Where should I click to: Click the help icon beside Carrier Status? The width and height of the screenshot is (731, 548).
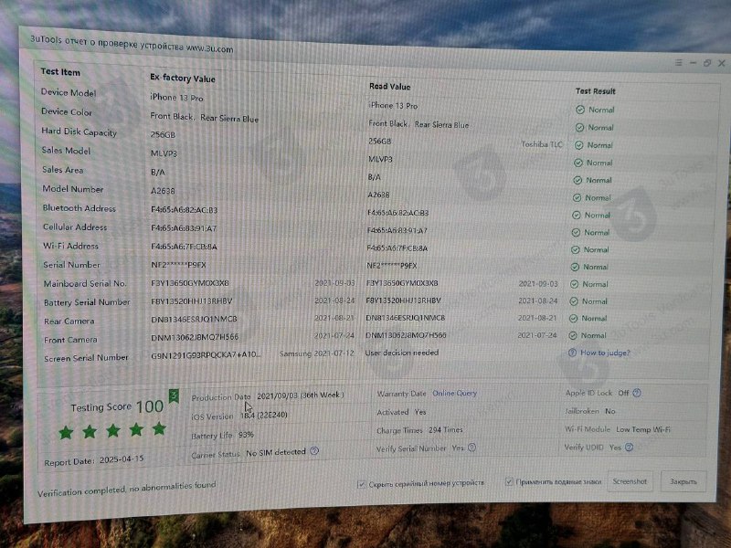(314, 450)
